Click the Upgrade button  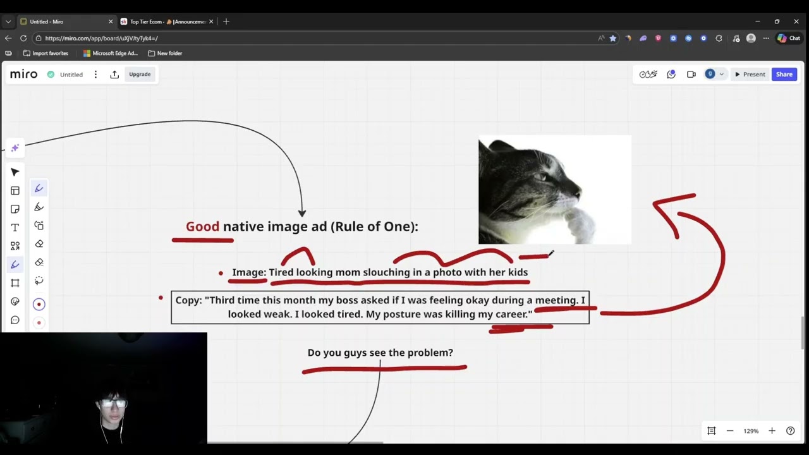(140, 74)
